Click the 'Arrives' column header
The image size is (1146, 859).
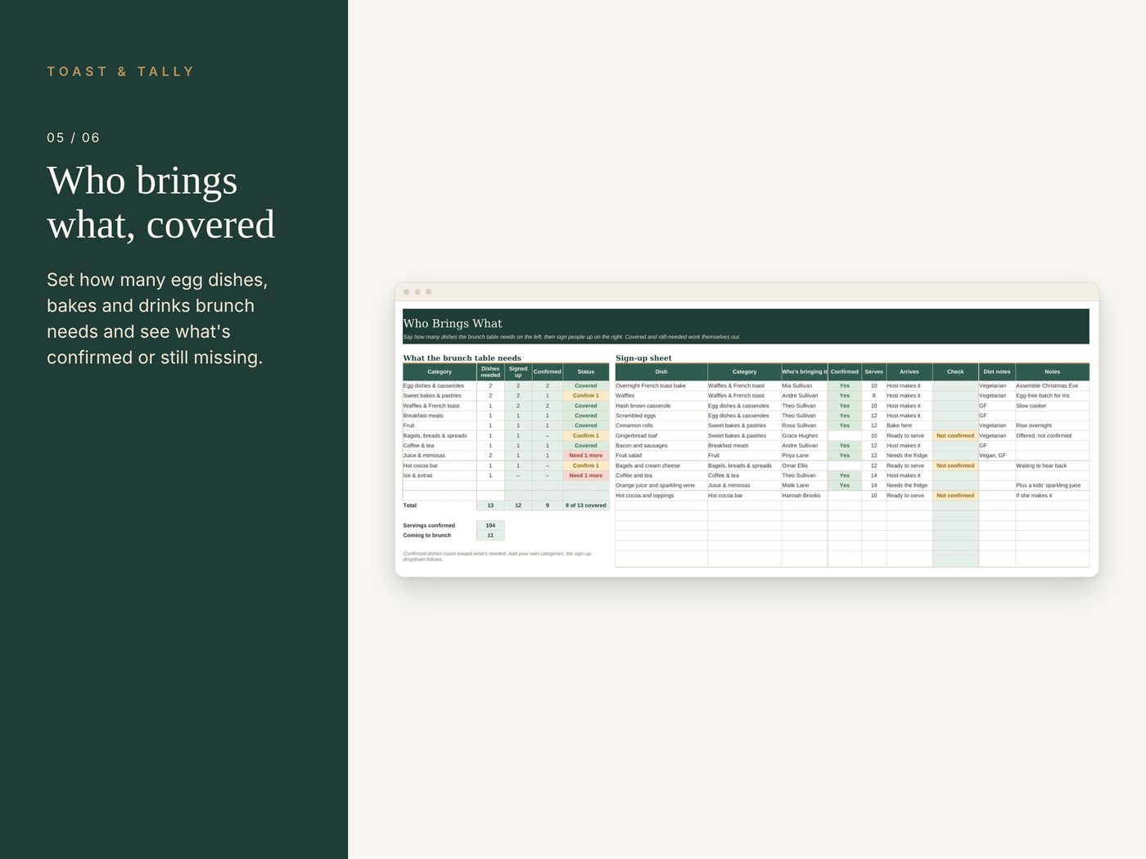pos(909,372)
